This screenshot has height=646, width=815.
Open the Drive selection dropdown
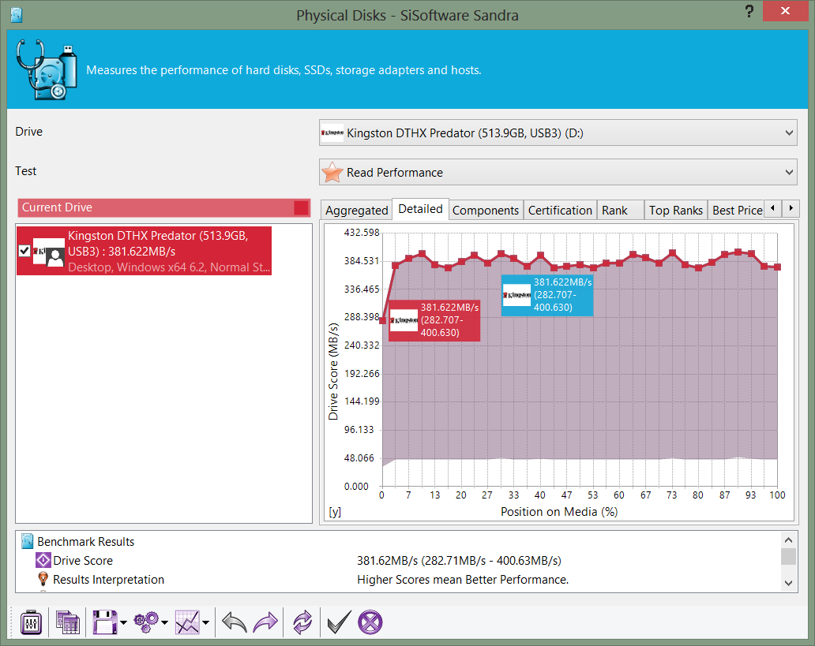(558, 133)
